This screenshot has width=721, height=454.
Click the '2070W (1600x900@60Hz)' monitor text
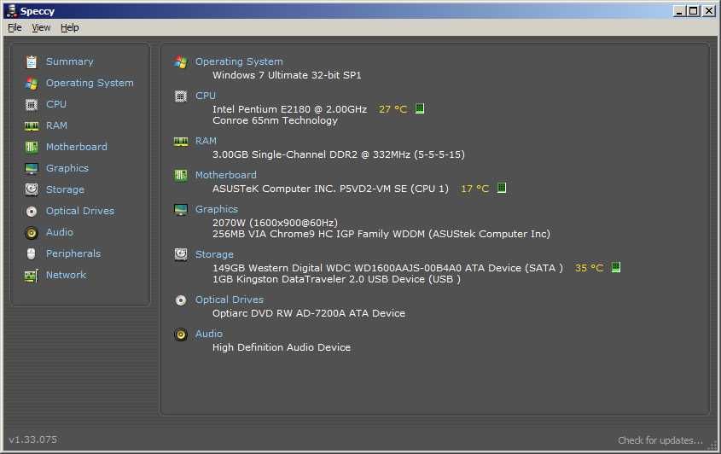[275, 223]
